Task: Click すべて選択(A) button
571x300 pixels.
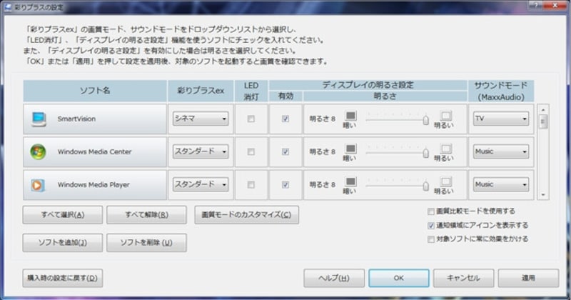Action: [x=63, y=215]
